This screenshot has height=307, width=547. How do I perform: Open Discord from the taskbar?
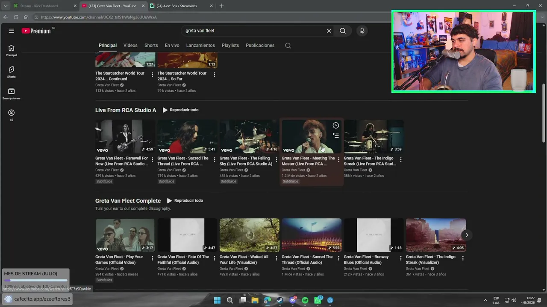(x=293, y=300)
